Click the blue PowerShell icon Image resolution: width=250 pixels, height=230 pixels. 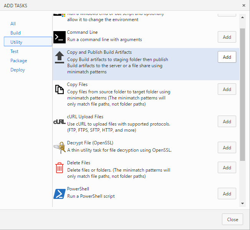tap(60, 194)
